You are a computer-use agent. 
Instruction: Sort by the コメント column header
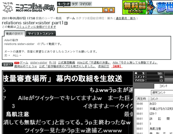click(x=161, y=99)
